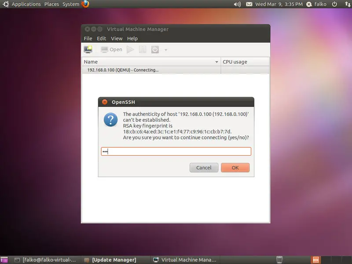352x264 pixels.
Task: Open the volume sound indicator
Action: pos(237,4)
